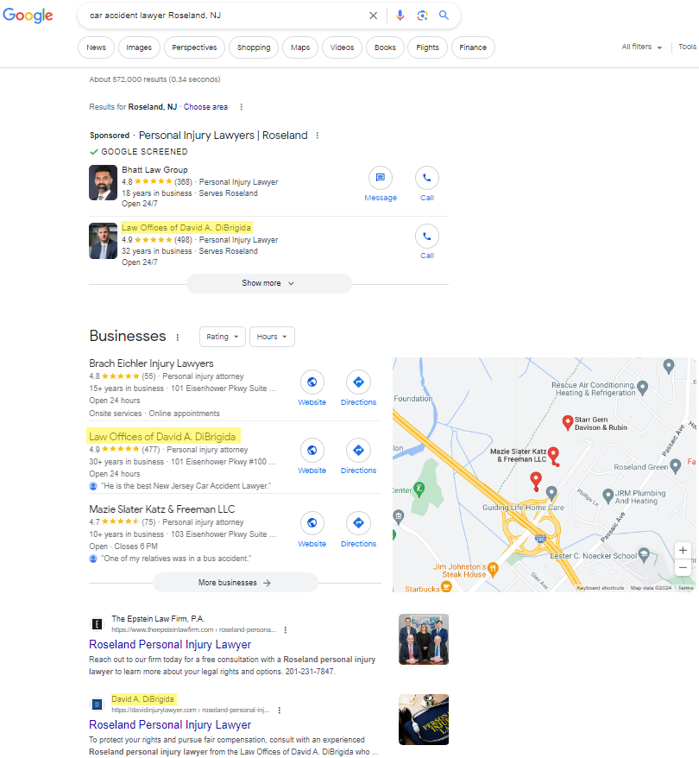Select Mazie Slater Katz & Freeman map pin
Image resolution: width=699 pixels, height=758 pixels.
(x=554, y=454)
